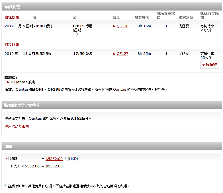The height and width of the screenshot is (193, 223).
Task: Click the 你的航班 section header
Action: click(x=12, y=7)
